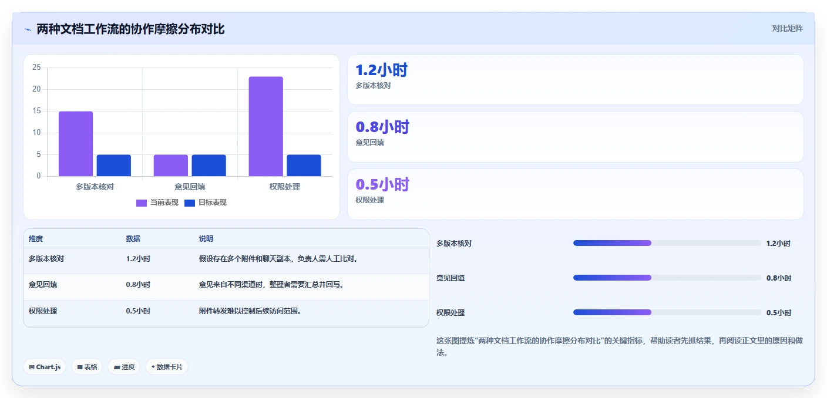Click the lightning icon beside the title
The width and height of the screenshot is (827, 398).
click(x=28, y=29)
